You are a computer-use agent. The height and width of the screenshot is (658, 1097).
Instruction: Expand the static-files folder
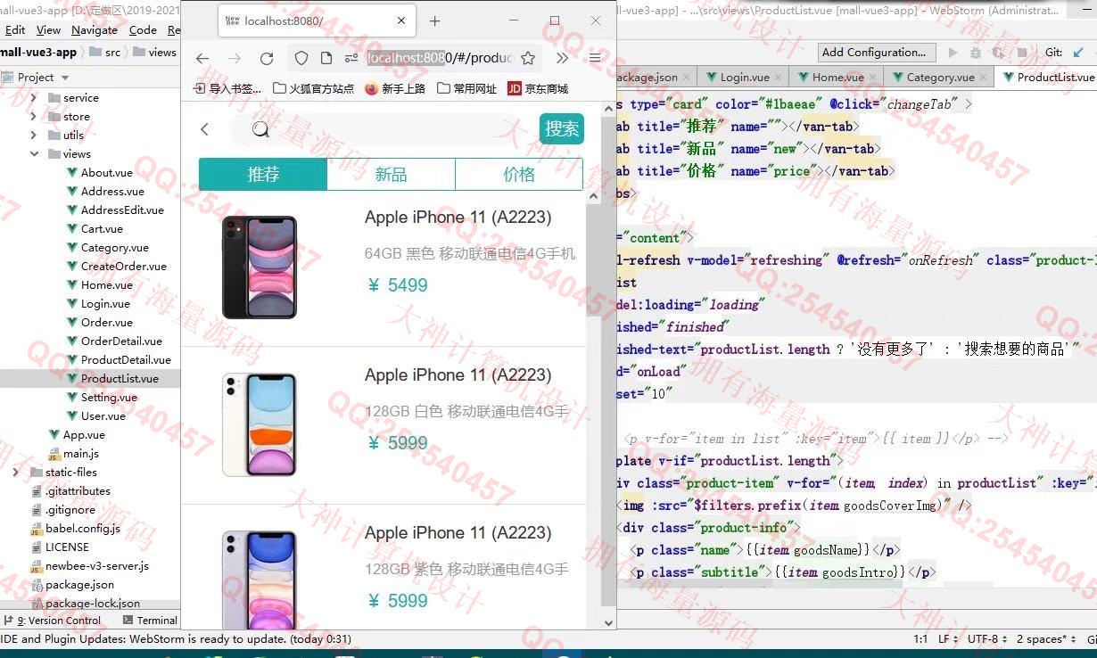pyautogui.click(x=16, y=473)
